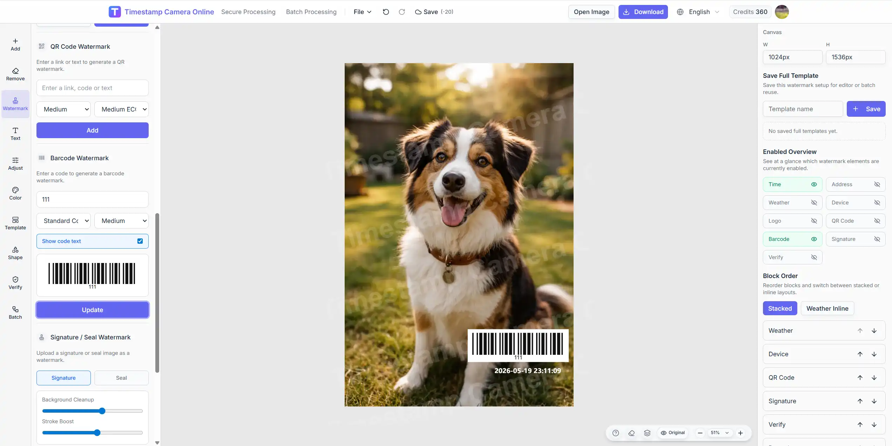Select the Adjust sliders tool
The height and width of the screenshot is (446, 892).
click(x=15, y=164)
